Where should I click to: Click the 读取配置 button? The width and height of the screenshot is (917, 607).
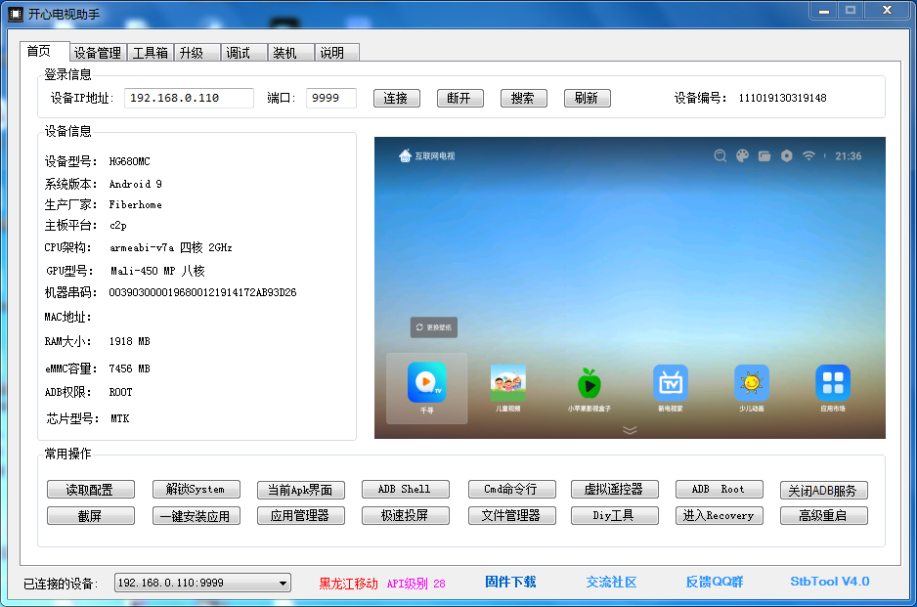pyautogui.click(x=91, y=490)
